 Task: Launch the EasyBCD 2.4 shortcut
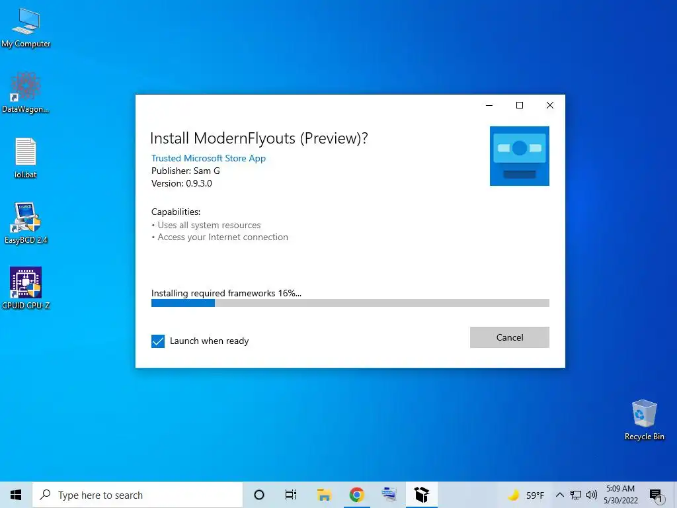coord(26,223)
